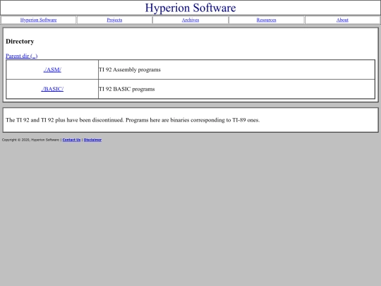Open the ./ASM/ directory
This screenshot has height=286, width=381.
52,70
